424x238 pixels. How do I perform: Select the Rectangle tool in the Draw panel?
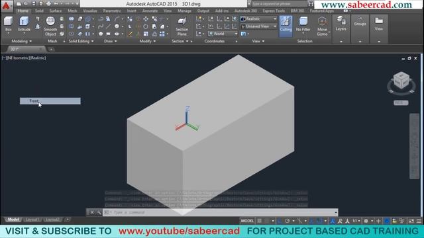(109, 34)
